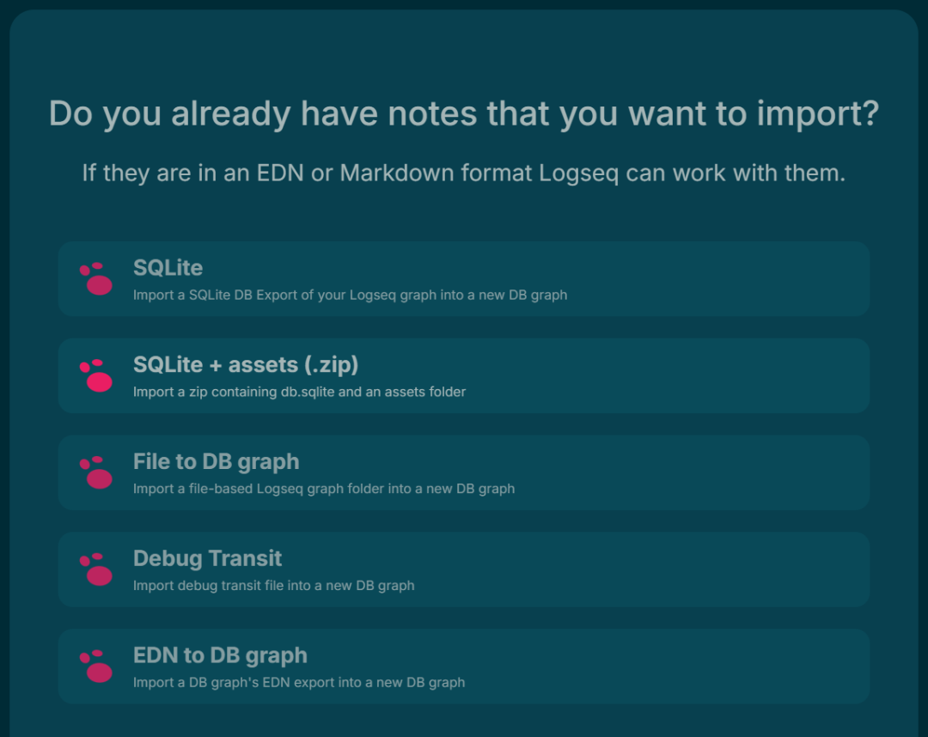The image size is (928, 737).
Task: Click the EDN or Markdown format subtitle
Action: point(464,174)
